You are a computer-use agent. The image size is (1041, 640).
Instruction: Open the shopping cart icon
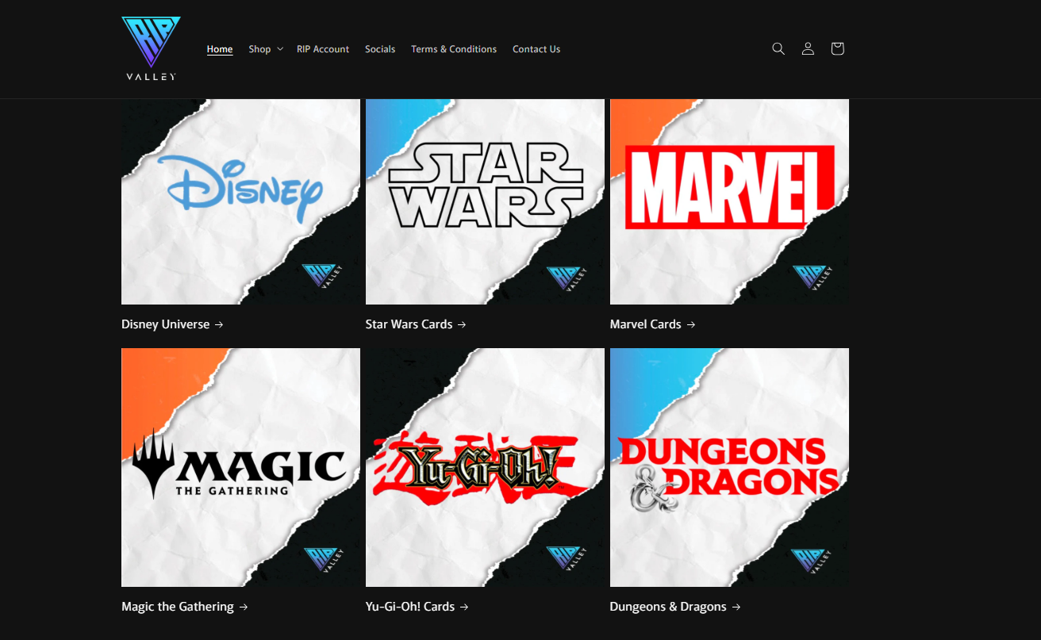pos(837,49)
